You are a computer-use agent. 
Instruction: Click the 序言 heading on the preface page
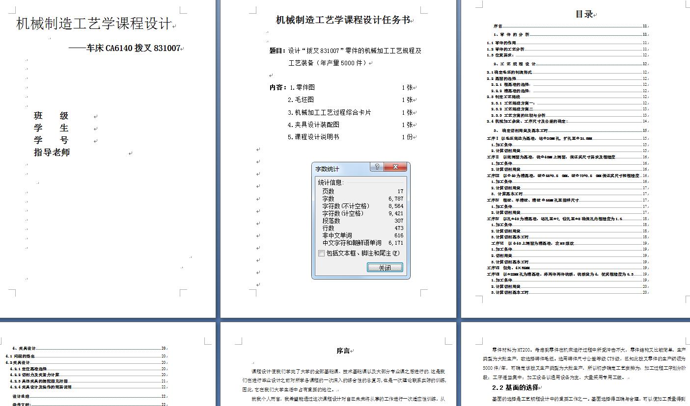[x=344, y=350]
